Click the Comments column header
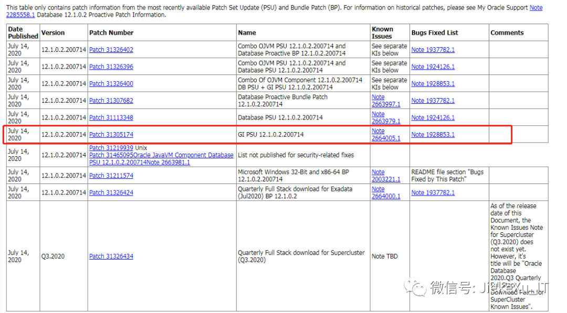Viewport: 567px width, 313px height. pyautogui.click(x=519, y=33)
